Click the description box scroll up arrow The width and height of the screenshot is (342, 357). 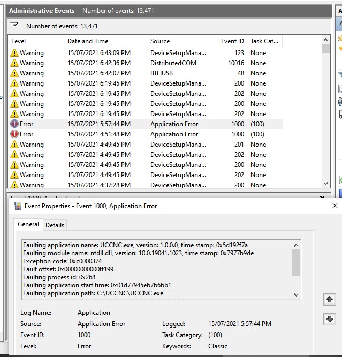[x=297, y=245]
